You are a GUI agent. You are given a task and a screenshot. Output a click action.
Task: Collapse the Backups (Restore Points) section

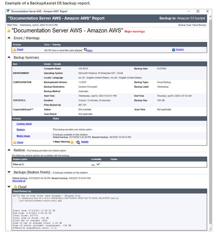9,172
